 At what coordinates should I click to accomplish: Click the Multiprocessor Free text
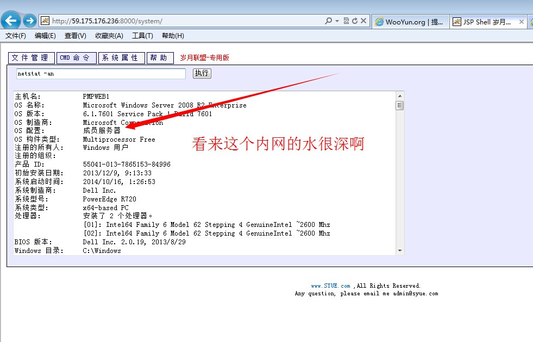tap(119, 140)
